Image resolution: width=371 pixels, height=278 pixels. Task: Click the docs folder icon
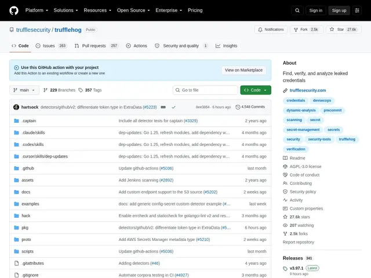tap(16, 192)
